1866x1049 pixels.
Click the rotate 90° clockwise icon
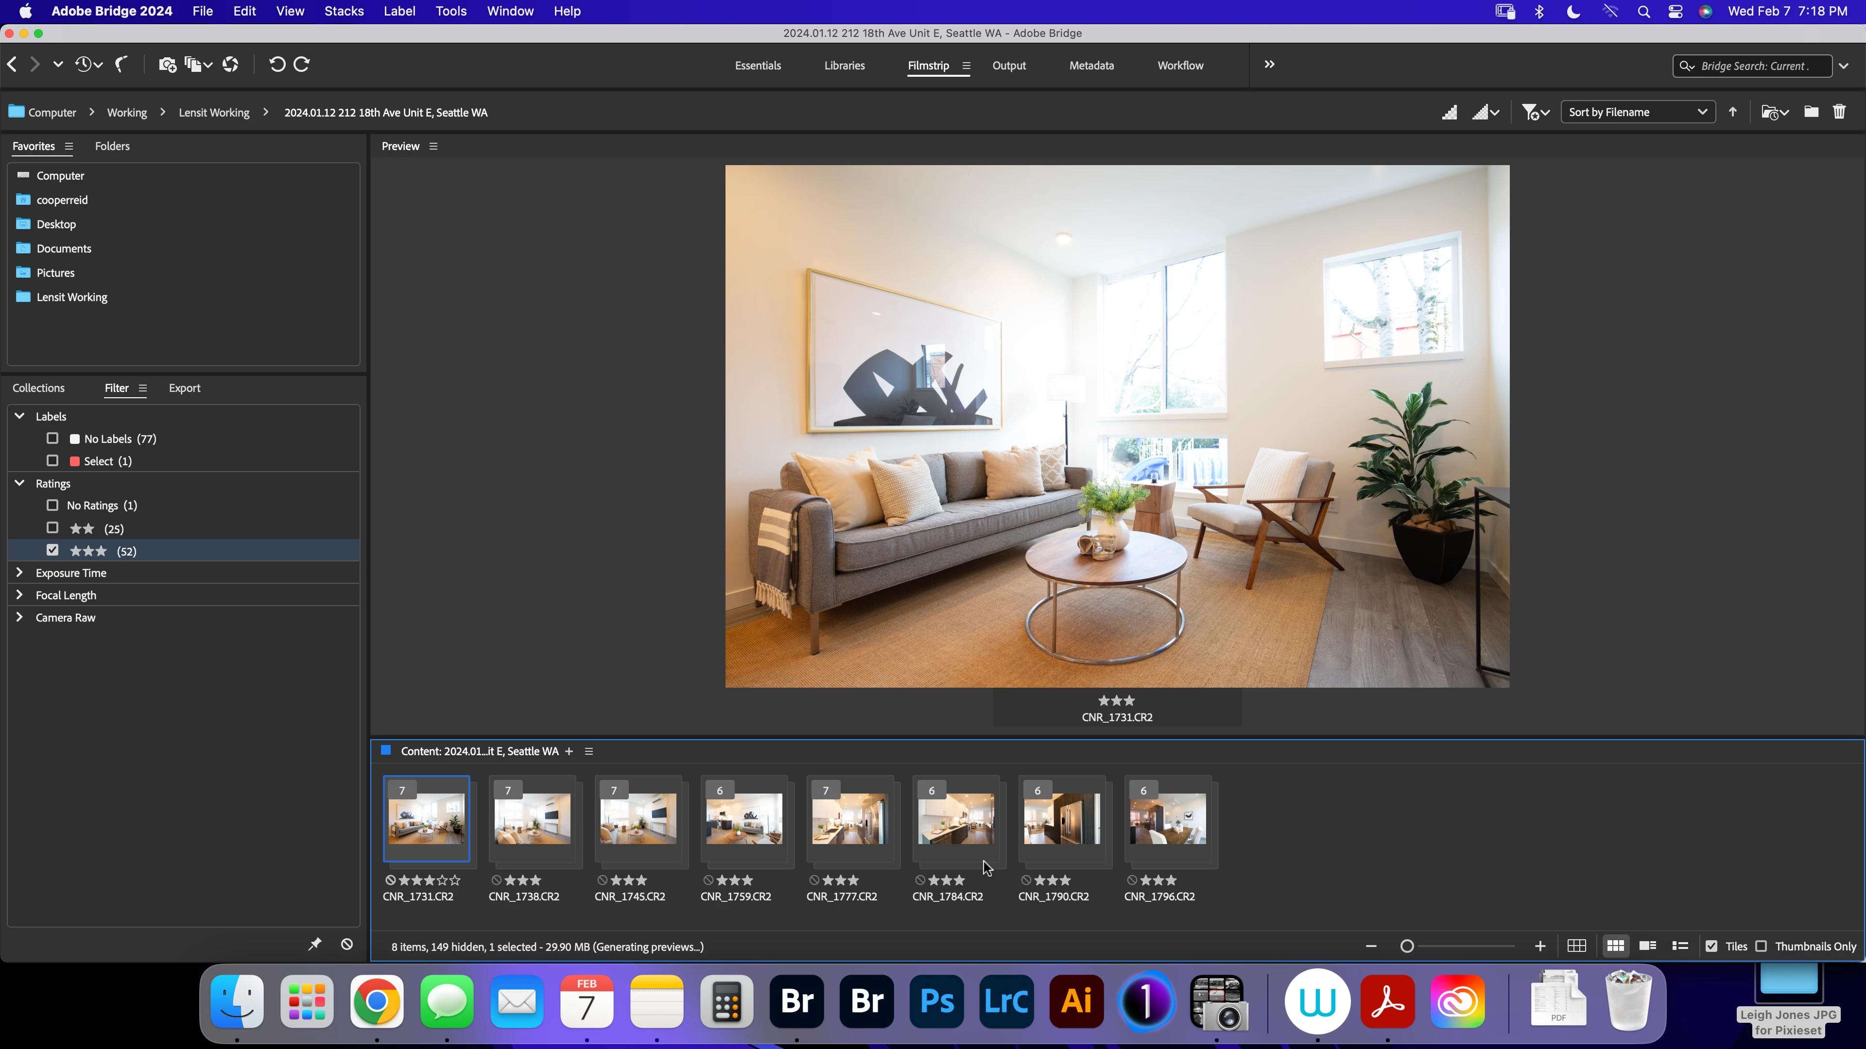(302, 65)
